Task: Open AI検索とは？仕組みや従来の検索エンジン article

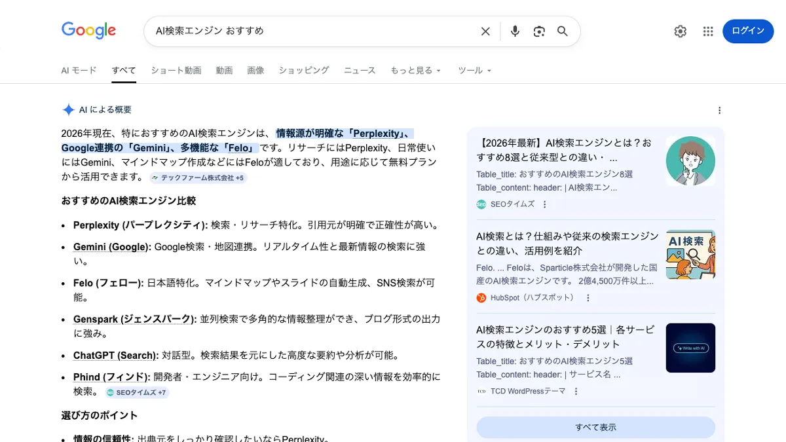Action: [567, 244]
